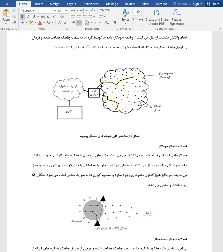Select the Format Painter tool
Viewport: 223px width, 252px height.
(14, 23)
